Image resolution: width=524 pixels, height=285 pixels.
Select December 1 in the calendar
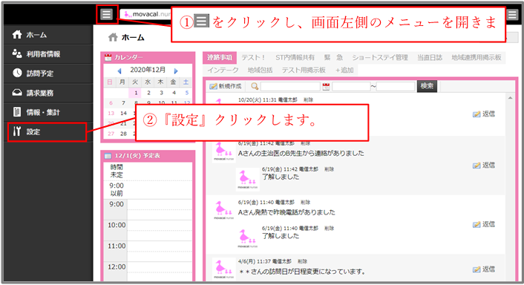pyautogui.click(x=136, y=93)
